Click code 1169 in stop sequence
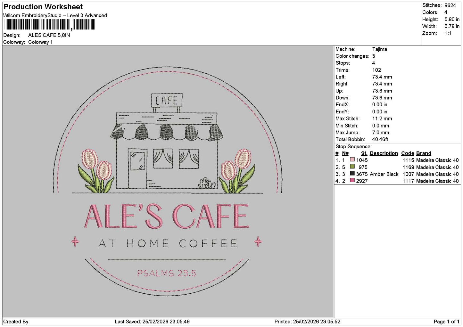 coord(408,167)
